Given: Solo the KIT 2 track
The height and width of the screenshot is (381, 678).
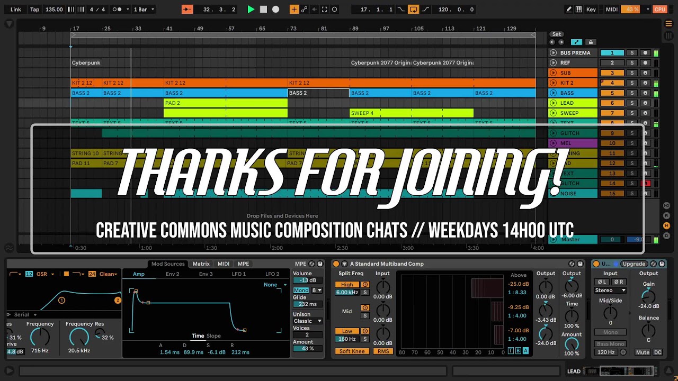Looking at the screenshot, I should (631, 83).
